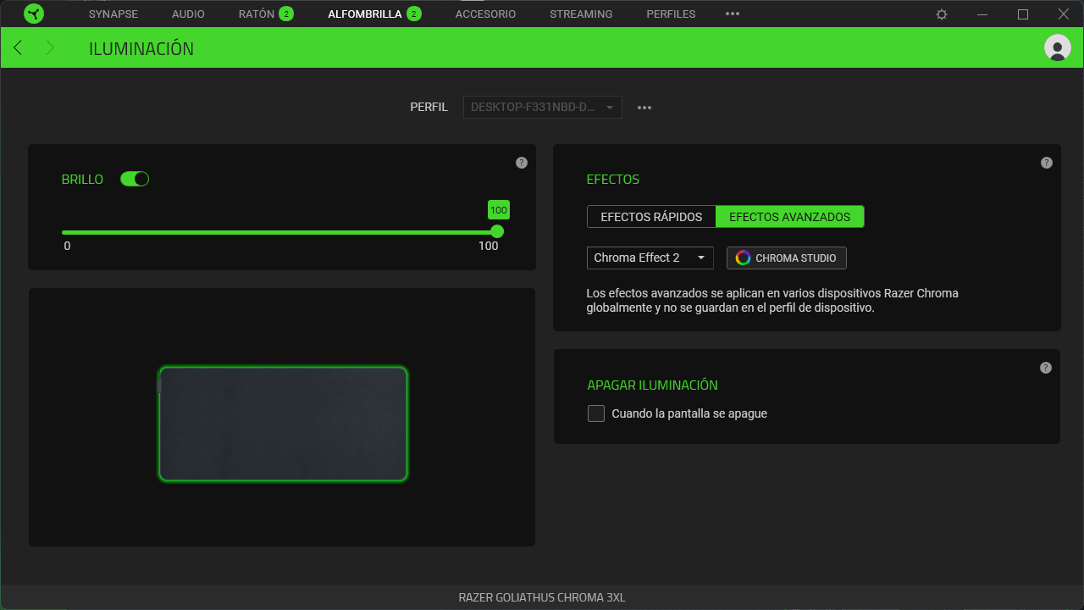Click the mousepad preview image
The width and height of the screenshot is (1084, 610).
click(x=283, y=424)
